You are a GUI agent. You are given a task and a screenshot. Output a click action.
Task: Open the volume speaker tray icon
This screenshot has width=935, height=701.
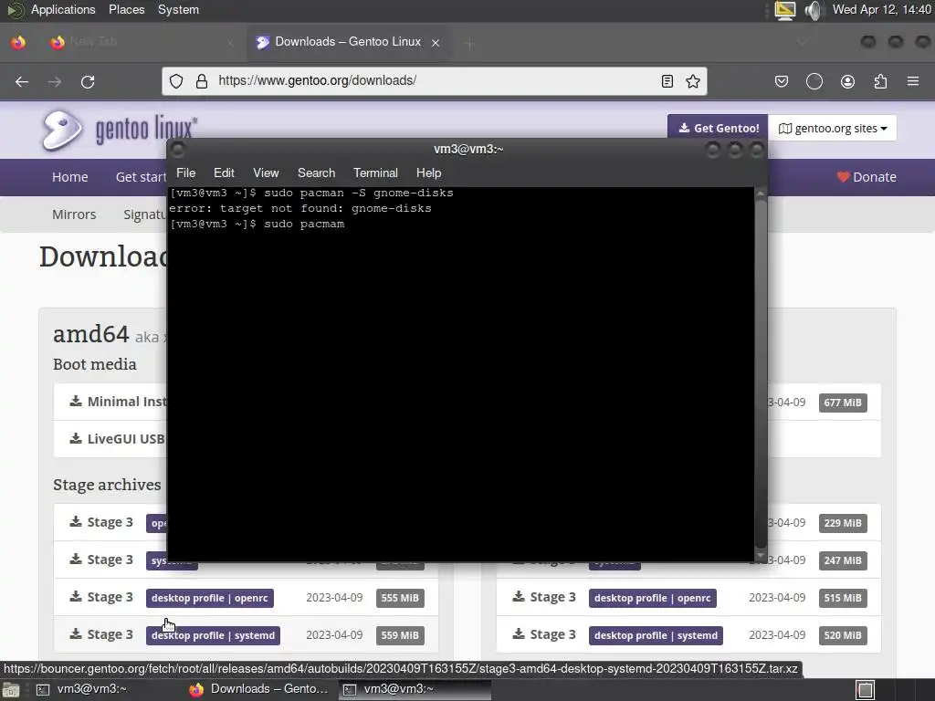(x=812, y=10)
